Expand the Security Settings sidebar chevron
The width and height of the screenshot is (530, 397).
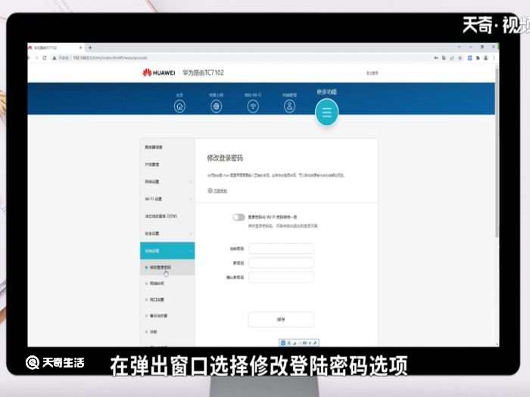[191, 233]
